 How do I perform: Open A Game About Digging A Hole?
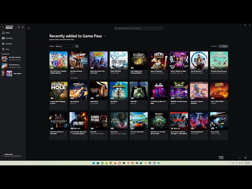coord(59,96)
